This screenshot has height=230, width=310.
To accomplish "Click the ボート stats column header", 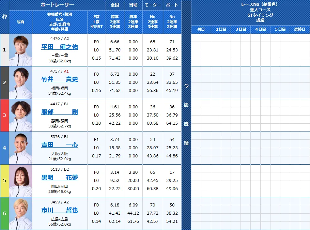I will click(172, 5).
